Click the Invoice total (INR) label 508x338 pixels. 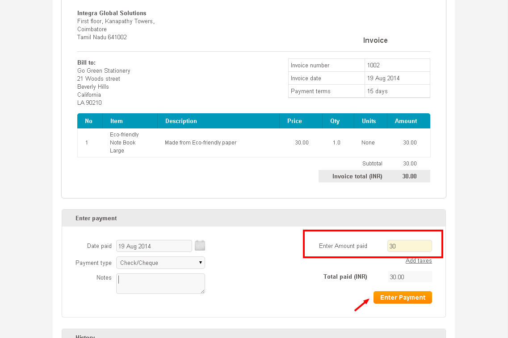[x=357, y=176]
